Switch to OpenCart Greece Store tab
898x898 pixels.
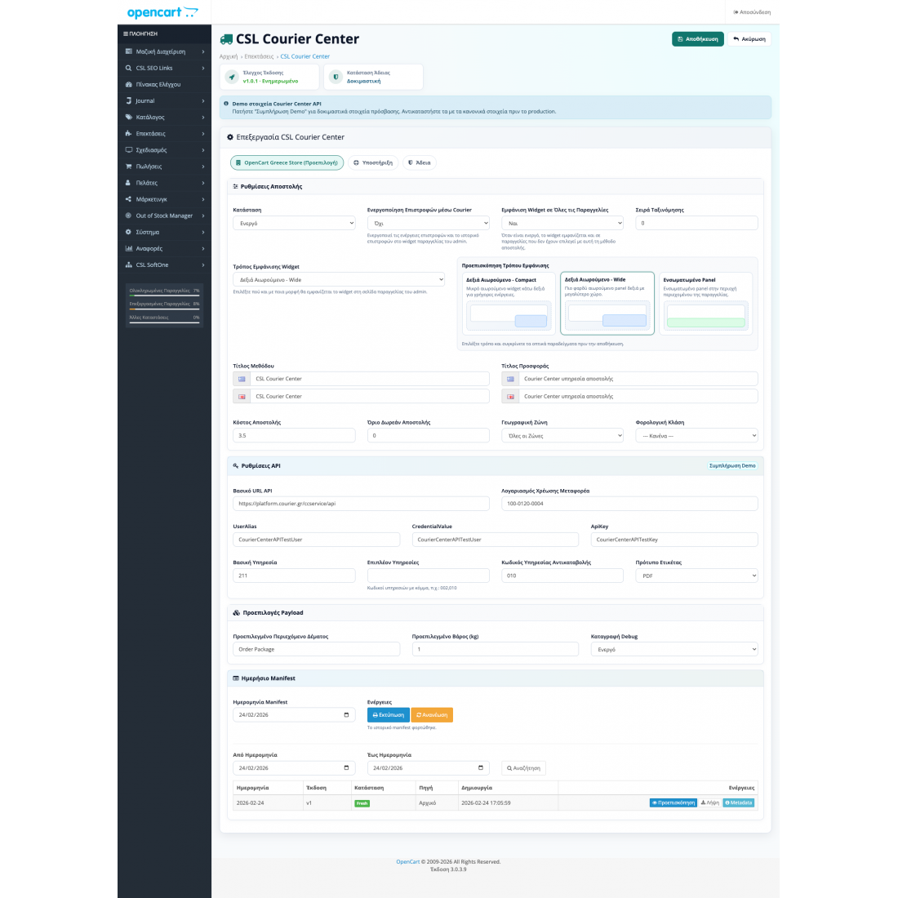pos(287,162)
